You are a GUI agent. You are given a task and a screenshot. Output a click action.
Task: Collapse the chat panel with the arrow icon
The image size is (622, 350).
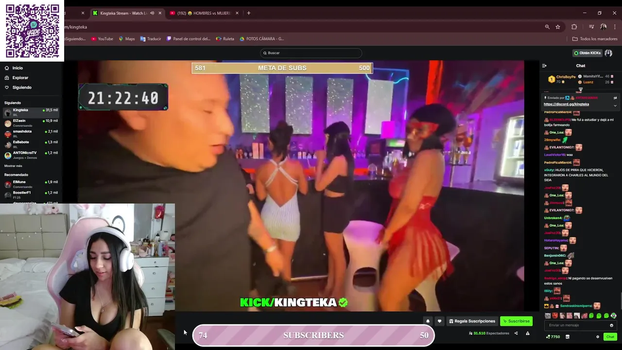click(544, 66)
